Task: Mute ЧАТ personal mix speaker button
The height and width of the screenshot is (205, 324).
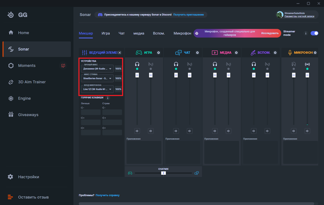Action: click(x=176, y=131)
